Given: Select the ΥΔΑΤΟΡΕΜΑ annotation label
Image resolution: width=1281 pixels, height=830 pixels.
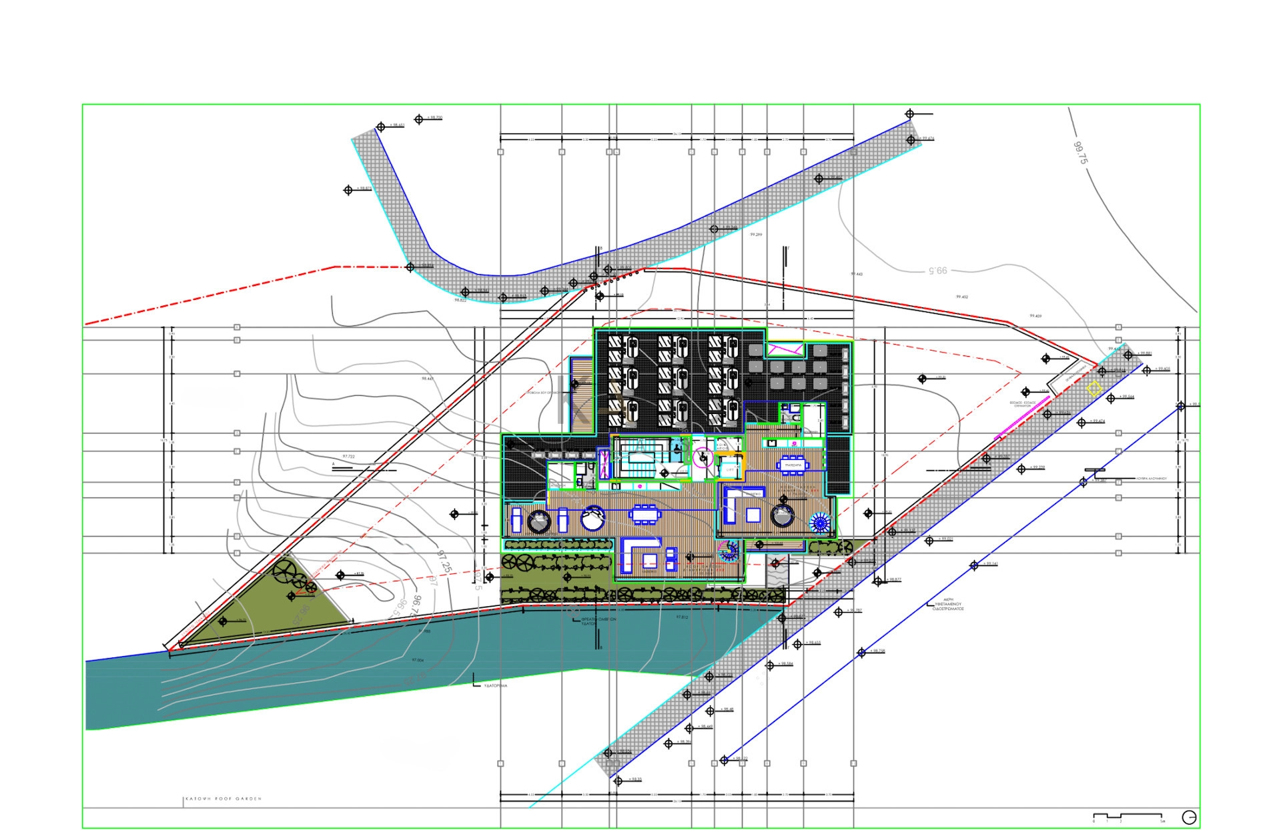Looking at the screenshot, I should click(x=495, y=685).
